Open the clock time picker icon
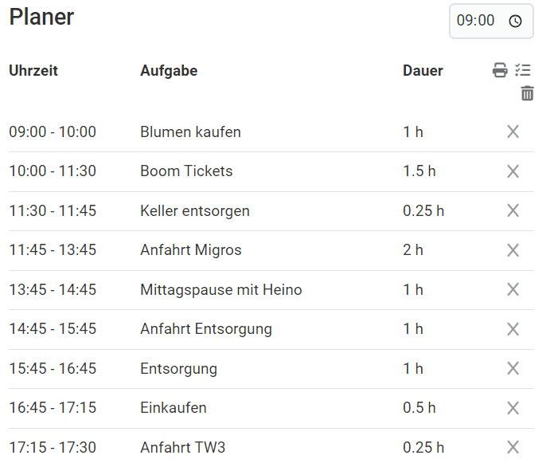This screenshot has width=554, height=467. click(x=516, y=22)
